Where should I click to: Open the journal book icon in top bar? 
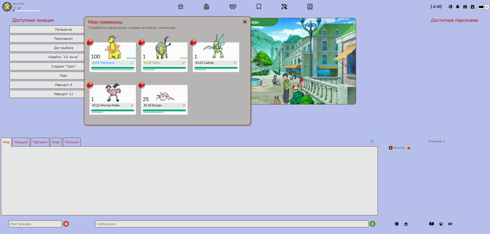(x=310, y=7)
